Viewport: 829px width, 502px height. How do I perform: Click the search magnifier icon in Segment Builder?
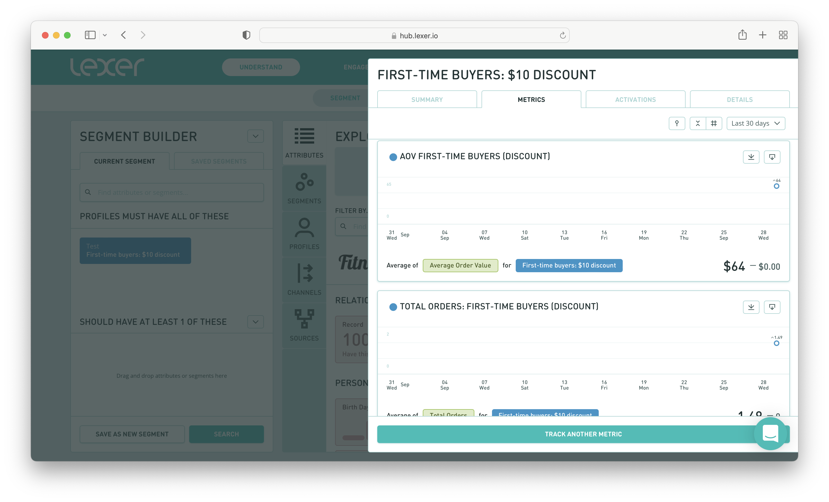click(88, 192)
